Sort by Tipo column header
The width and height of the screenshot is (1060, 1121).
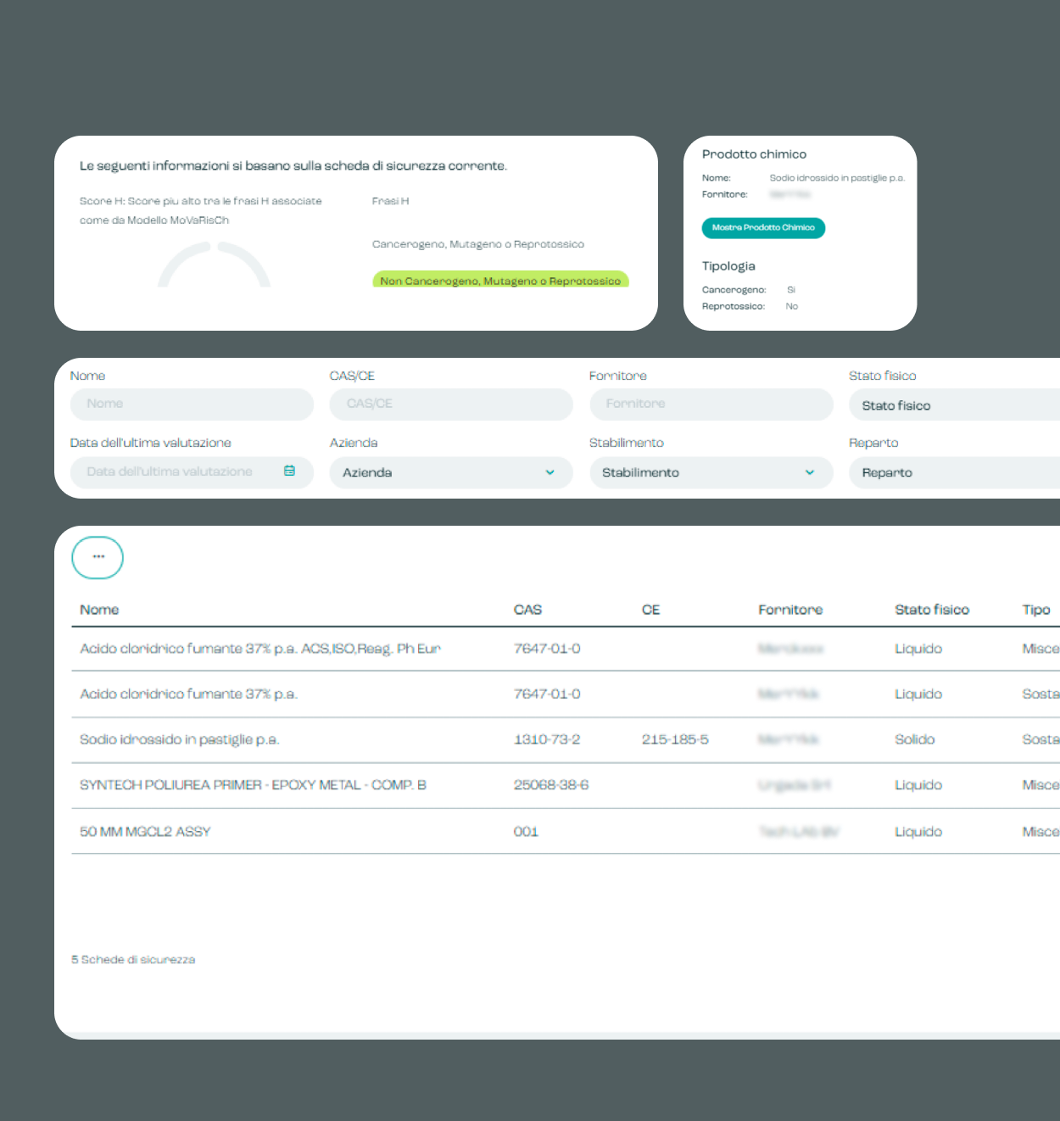click(1036, 610)
